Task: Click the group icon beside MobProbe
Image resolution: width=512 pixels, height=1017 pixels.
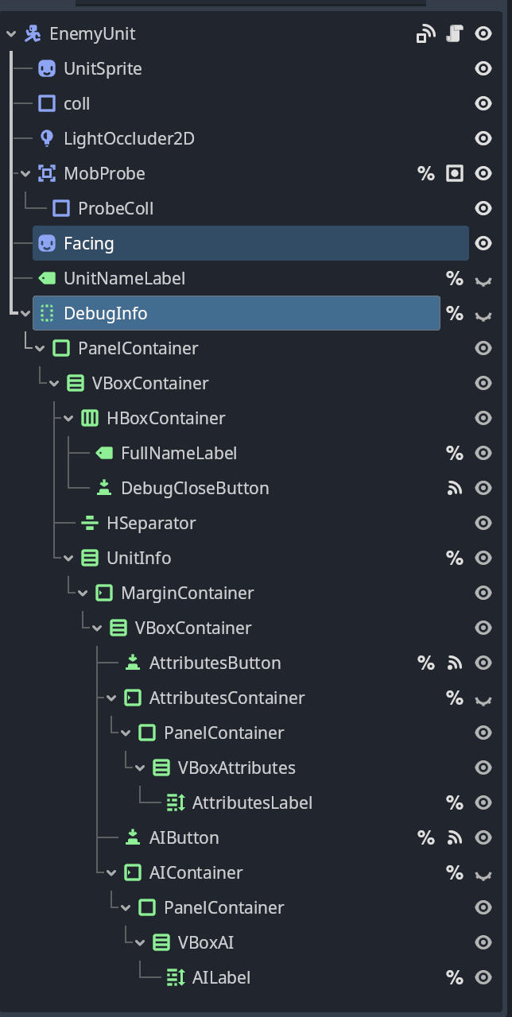Action: coord(454,173)
